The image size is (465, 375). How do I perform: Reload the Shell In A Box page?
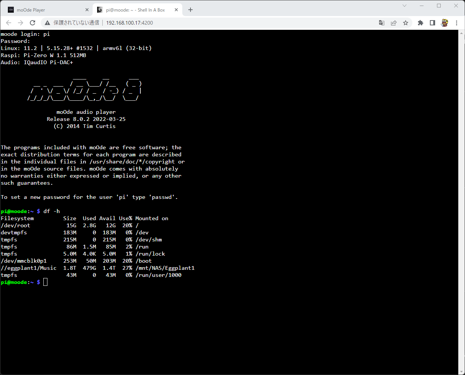click(32, 23)
